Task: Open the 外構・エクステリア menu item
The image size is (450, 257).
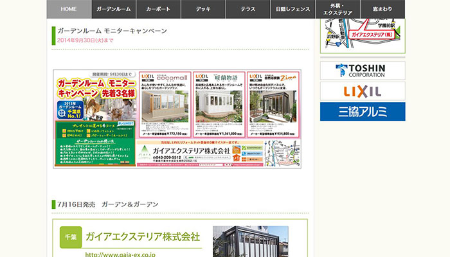Action: (x=337, y=9)
